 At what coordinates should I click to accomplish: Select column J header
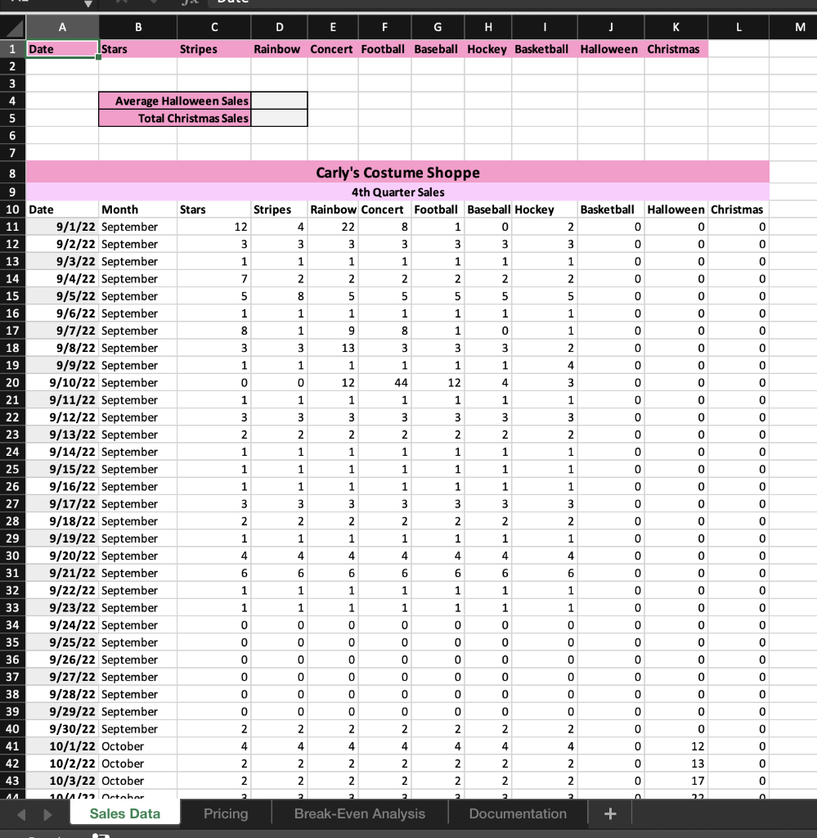pos(611,27)
